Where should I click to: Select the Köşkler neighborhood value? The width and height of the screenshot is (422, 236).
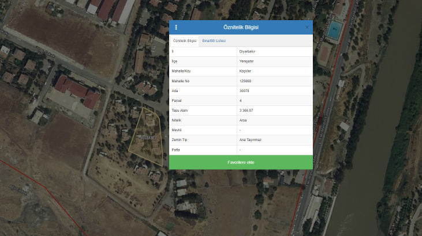(245, 71)
